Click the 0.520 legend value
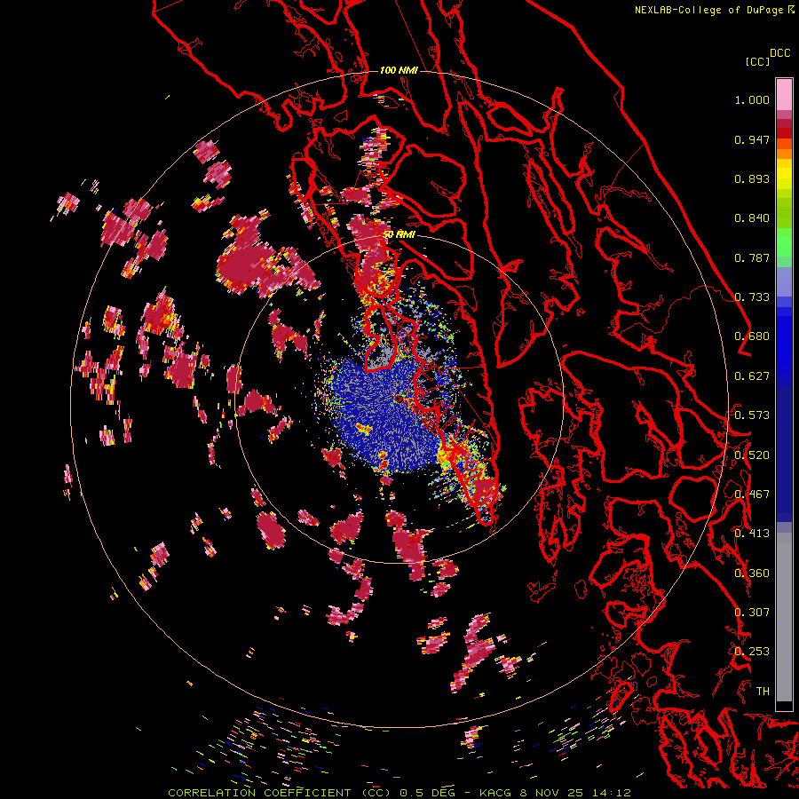The image size is (799, 799). [x=752, y=455]
